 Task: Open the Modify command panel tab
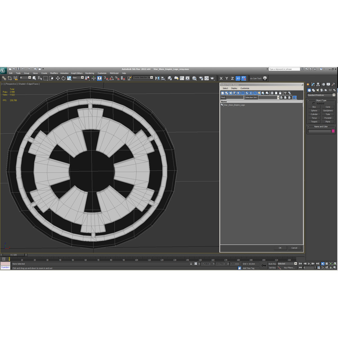[313, 84]
